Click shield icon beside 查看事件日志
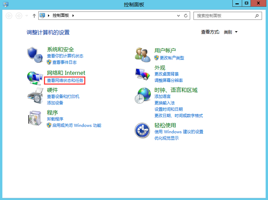 coord(49,62)
